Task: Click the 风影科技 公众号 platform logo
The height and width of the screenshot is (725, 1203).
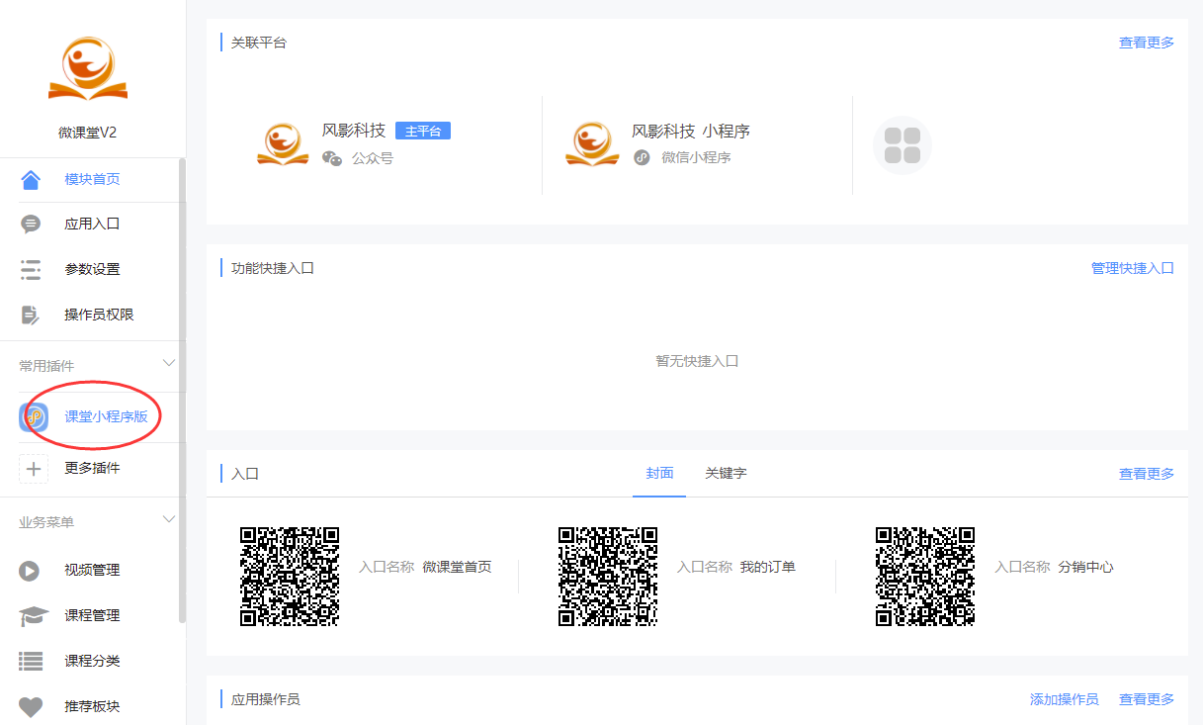Action: (283, 143)
